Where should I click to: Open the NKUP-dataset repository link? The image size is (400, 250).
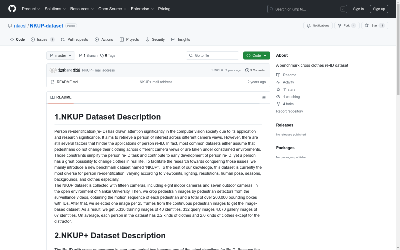tap(46, 26)
